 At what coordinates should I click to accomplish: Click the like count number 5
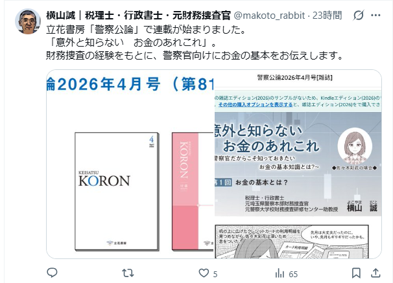click(x=215, y=274)
